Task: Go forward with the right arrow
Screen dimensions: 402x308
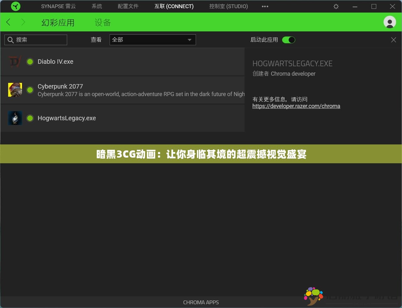Action: (23, 22)
